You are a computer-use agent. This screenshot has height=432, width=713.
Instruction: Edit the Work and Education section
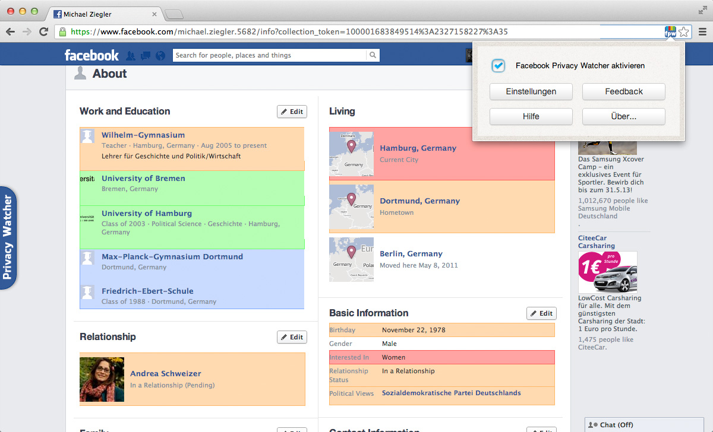292,112
